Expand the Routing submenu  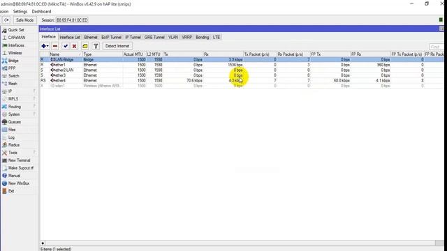click(x=19, y=107)
